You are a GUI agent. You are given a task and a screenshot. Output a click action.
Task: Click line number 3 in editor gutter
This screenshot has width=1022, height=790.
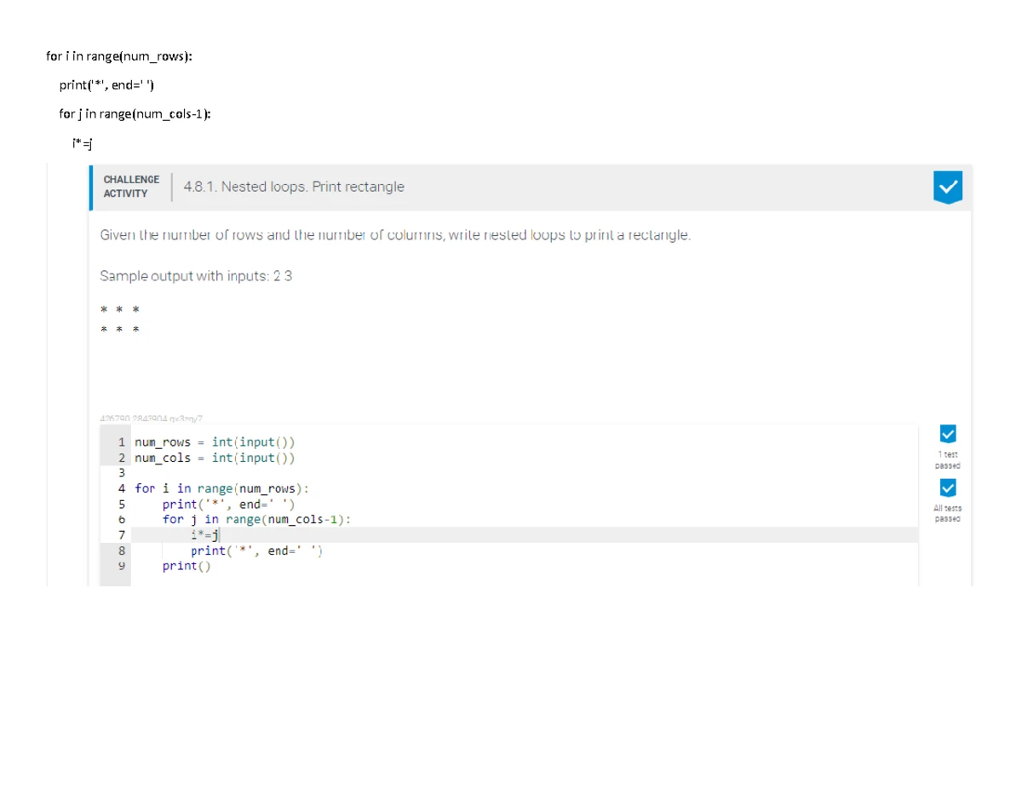pos(122,473)
